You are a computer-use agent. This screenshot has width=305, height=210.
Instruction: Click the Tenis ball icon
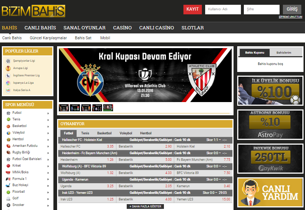point(8,119)
